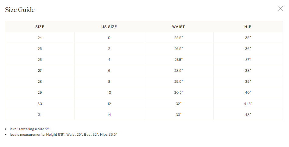This screenshot has width=289, height=147.
Task: Click the 41.5" hip value
Action: pyautogui.click(x=248, y=104)
